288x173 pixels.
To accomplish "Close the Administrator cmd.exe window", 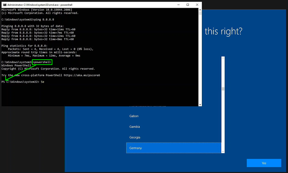I will pyautogui.click(x=197, y=5).
